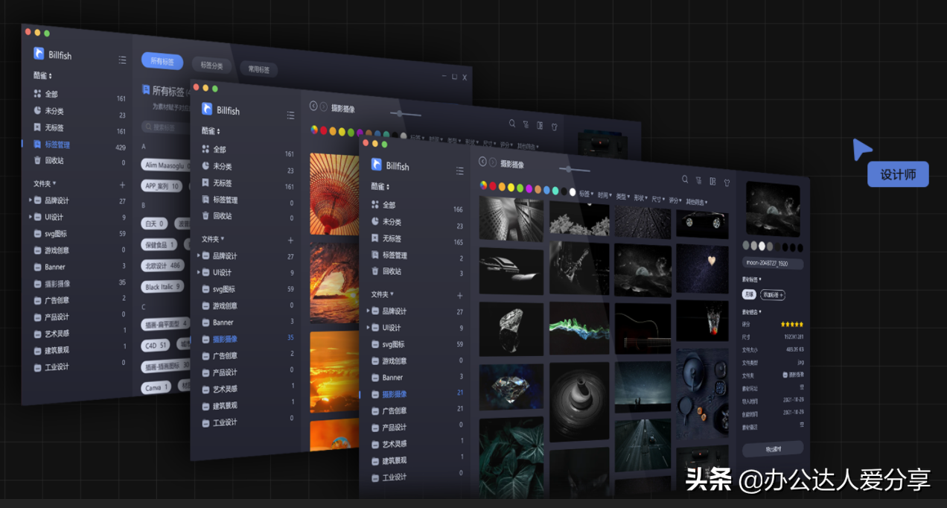Click the 保健食品 tag chip in back window

[x=159, y=244]
